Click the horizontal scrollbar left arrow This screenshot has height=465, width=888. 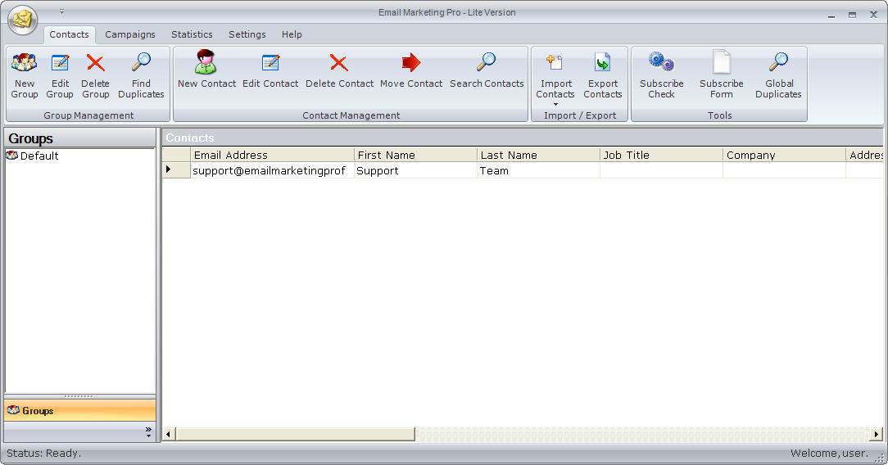(168, 435)
